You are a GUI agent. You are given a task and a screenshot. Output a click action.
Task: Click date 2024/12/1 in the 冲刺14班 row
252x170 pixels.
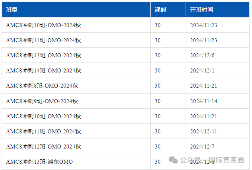coord(202,70)
